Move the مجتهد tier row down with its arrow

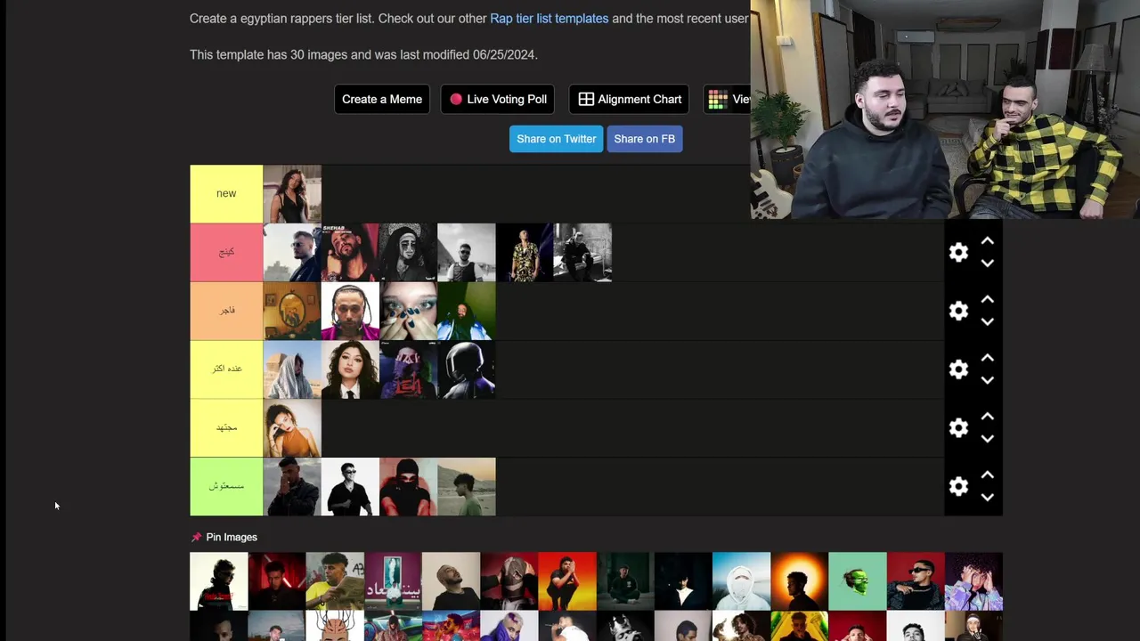pos(987,439)
